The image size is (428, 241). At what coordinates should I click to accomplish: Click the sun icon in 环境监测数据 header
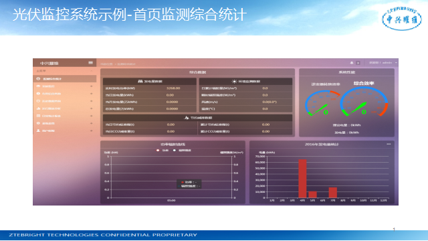[x=234, y=82]
